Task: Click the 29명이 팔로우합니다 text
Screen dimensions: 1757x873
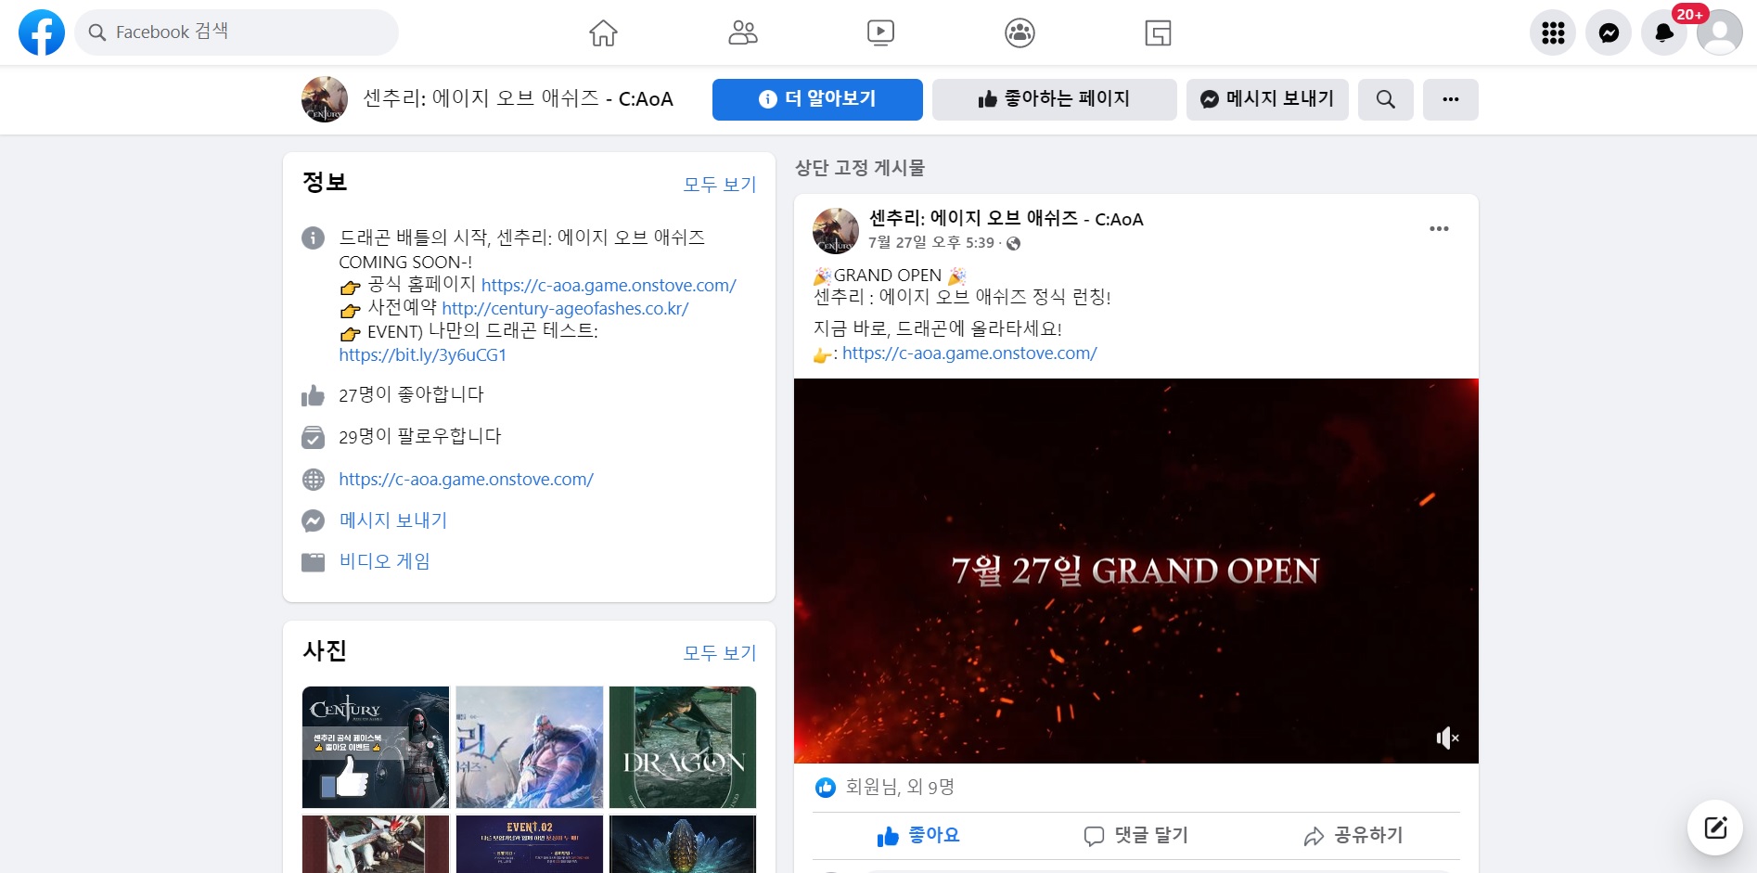Action: click(x=419, y=437)
